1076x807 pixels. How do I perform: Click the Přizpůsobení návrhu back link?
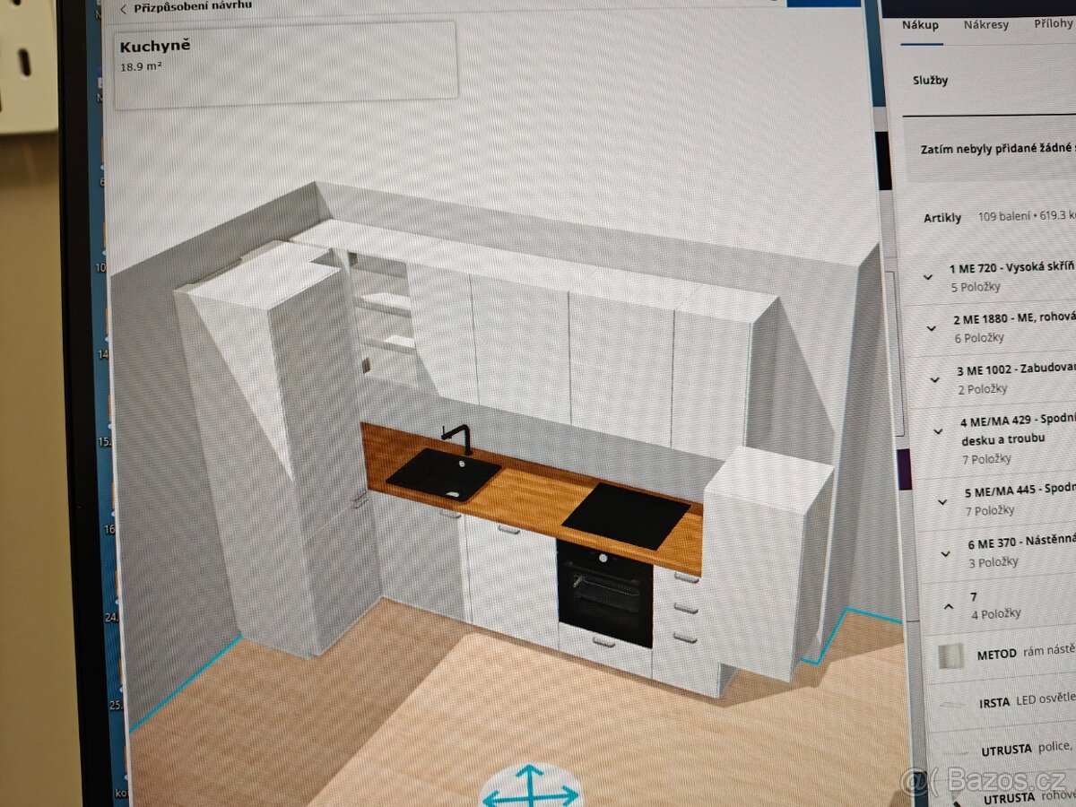[x=192, y=6]
